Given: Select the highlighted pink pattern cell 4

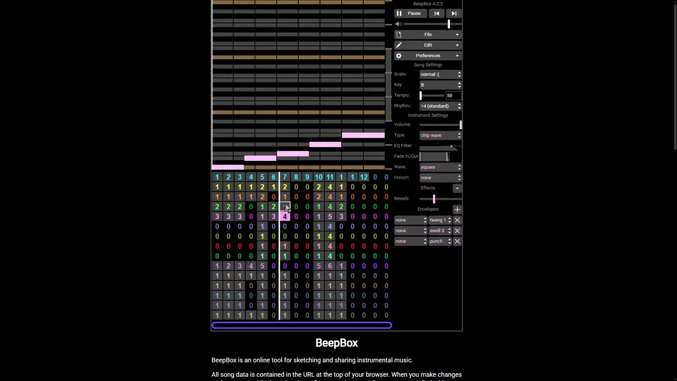Looking at the screenshot, I should pos(285,216).
